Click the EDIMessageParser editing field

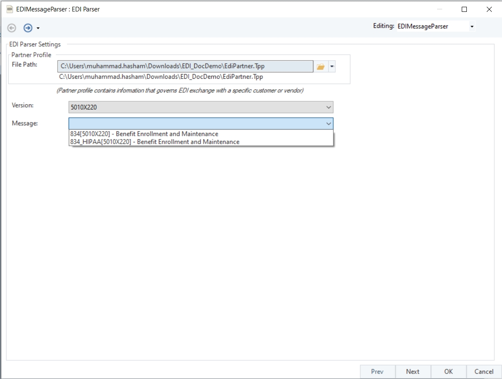(x=432, y=27)
